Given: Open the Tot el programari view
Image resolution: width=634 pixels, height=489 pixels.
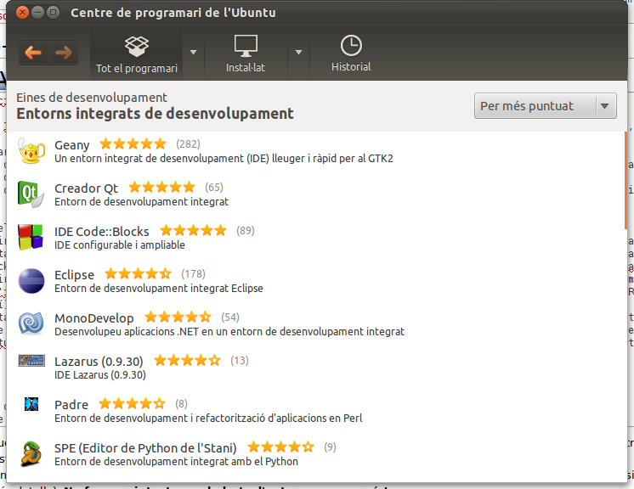Looking at the screenshot, I should click(136, 53).
